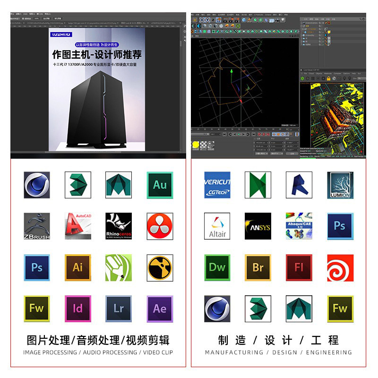
Task: Start render with green Octane gear icon
Action: pyautogui.click(x=302, y=78)
